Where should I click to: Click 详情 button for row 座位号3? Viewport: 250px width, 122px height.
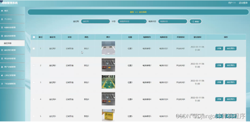219,82
